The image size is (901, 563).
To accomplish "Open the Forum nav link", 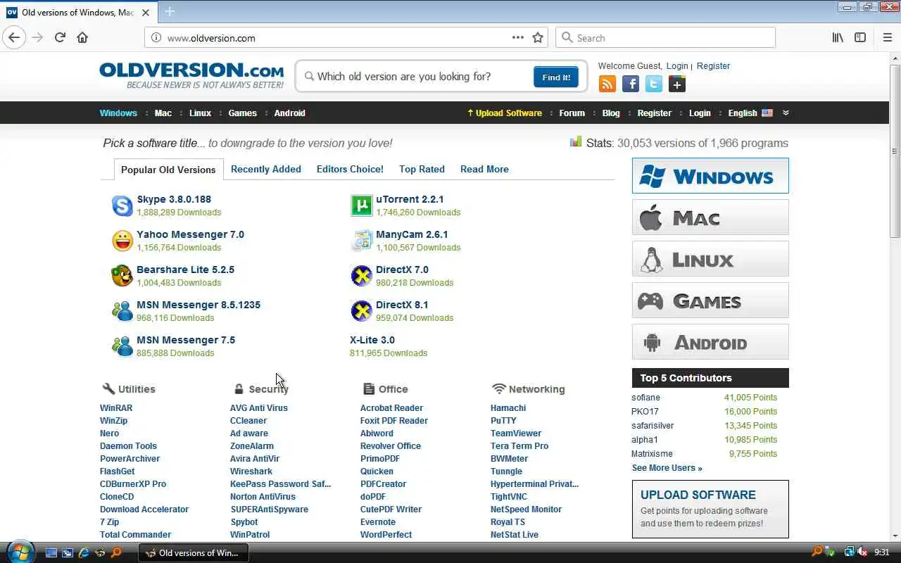I will click(572, 113).
